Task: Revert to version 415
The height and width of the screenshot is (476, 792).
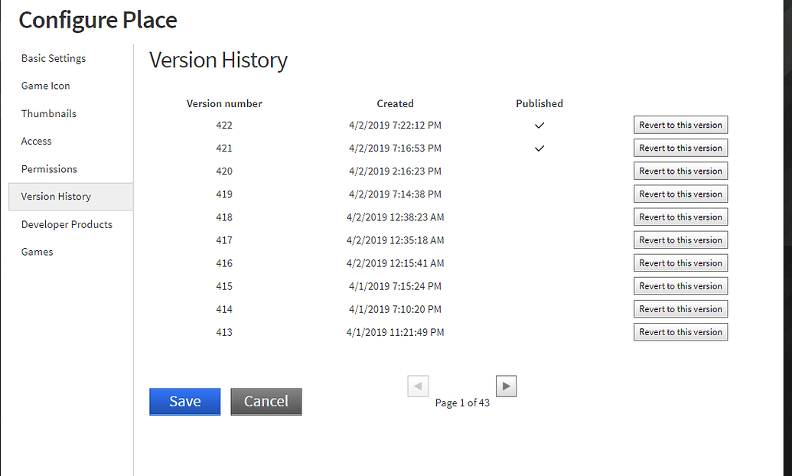Action: pos(681,286)
